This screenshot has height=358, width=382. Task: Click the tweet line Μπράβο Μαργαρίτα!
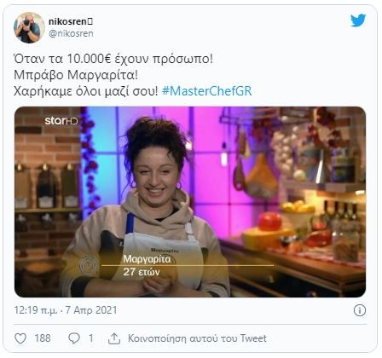(x=76, y=75)
